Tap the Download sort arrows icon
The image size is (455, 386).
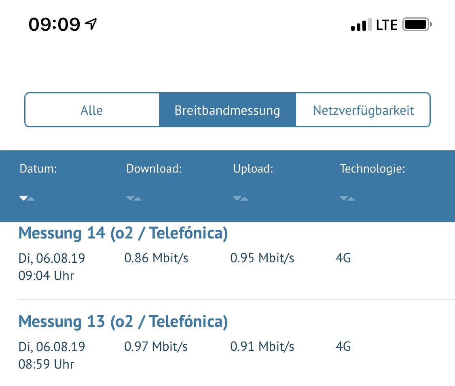tap(134, 198)
